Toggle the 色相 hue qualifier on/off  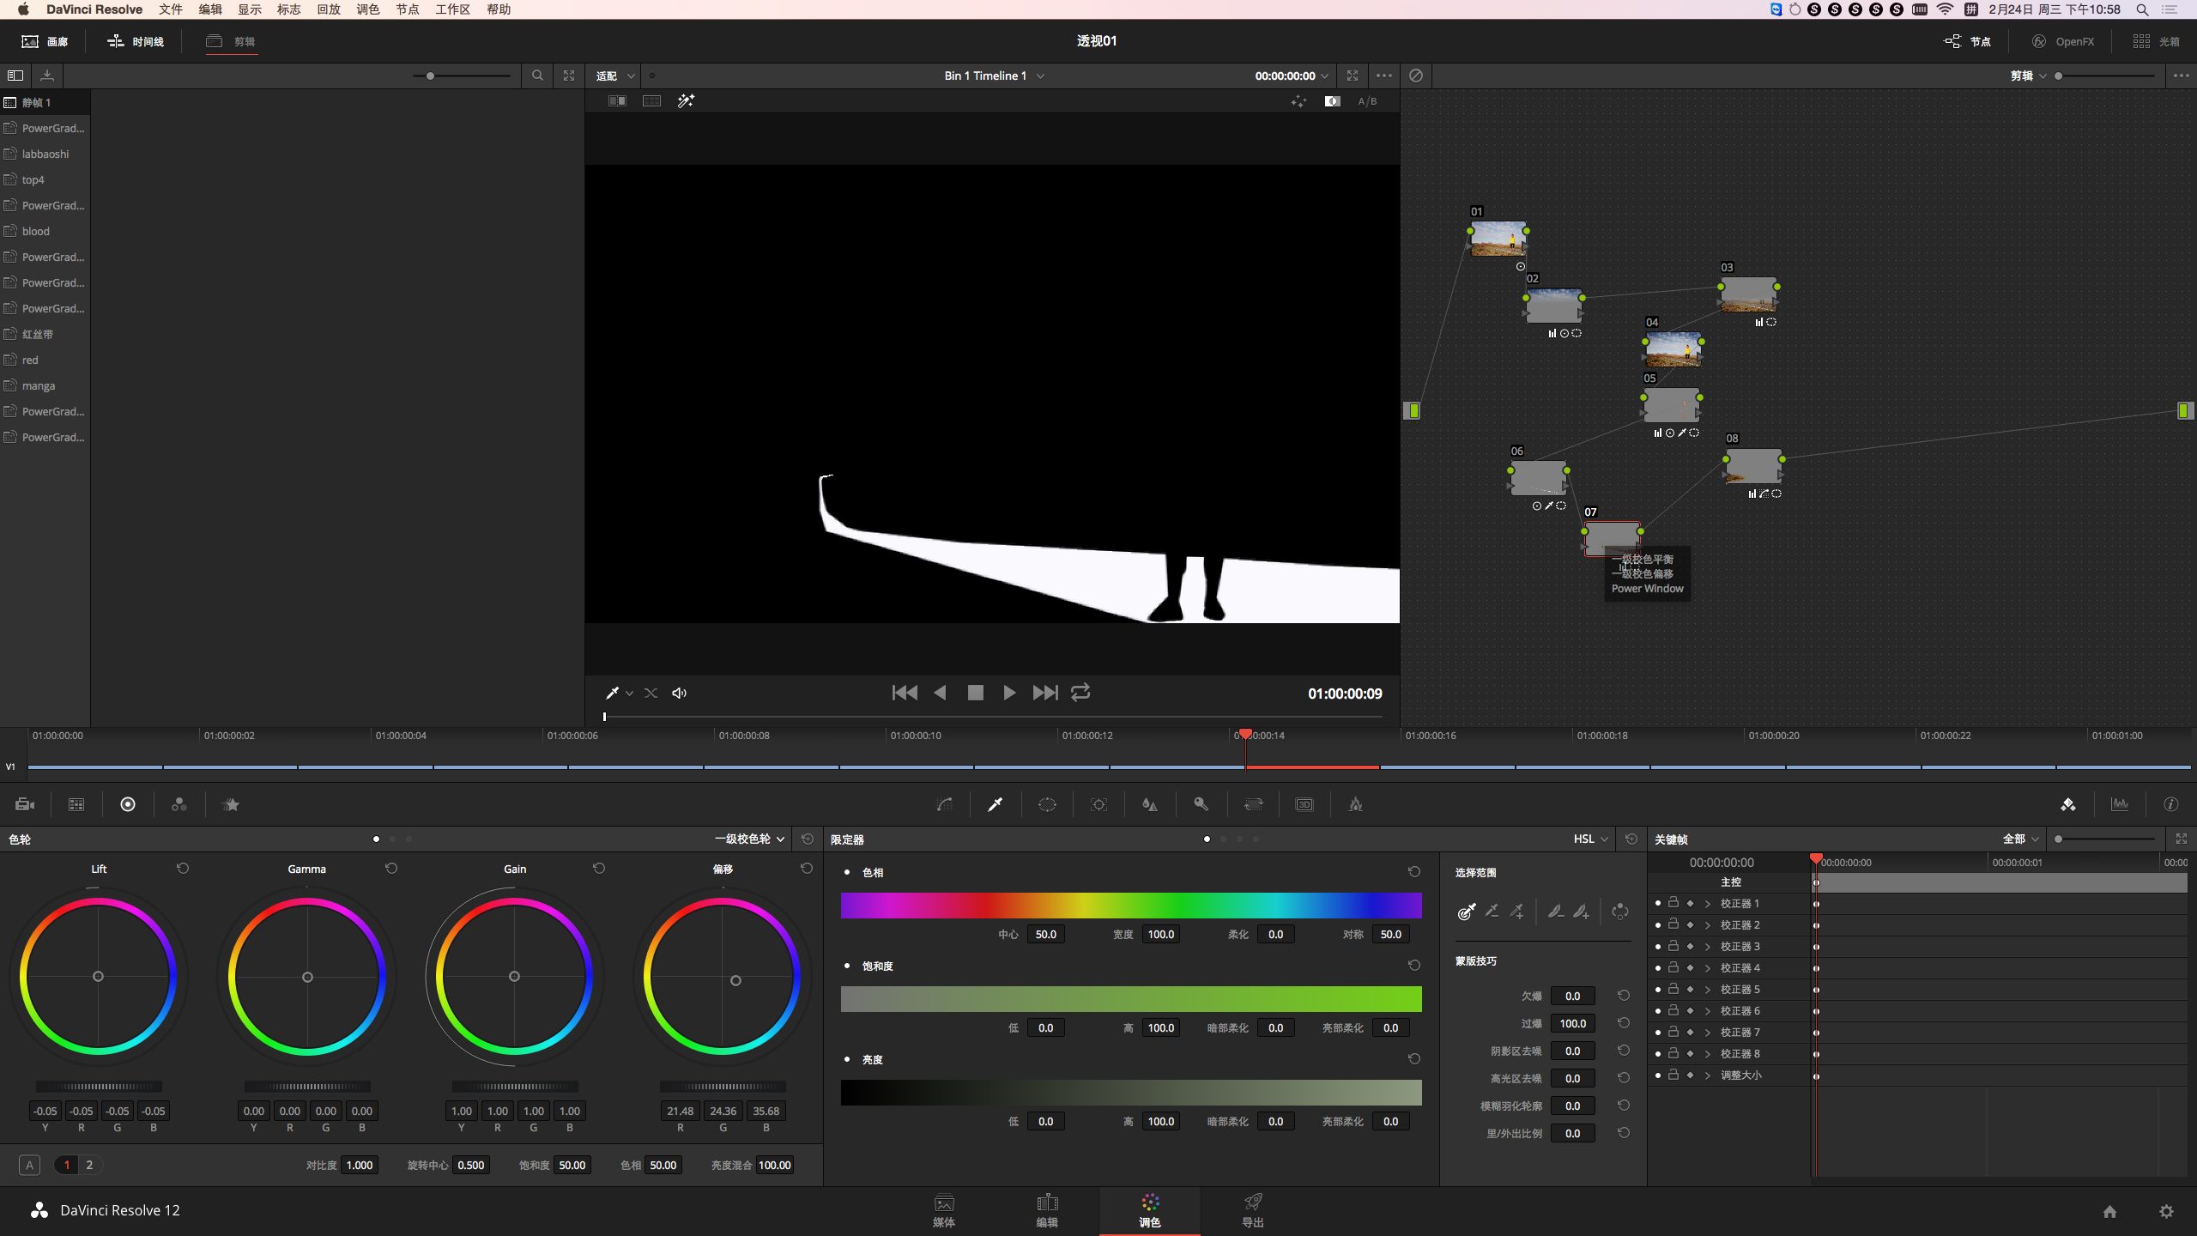point(847,872)
